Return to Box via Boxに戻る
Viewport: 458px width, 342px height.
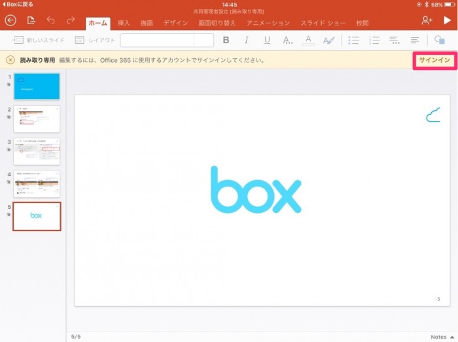[x=18, y=5]
